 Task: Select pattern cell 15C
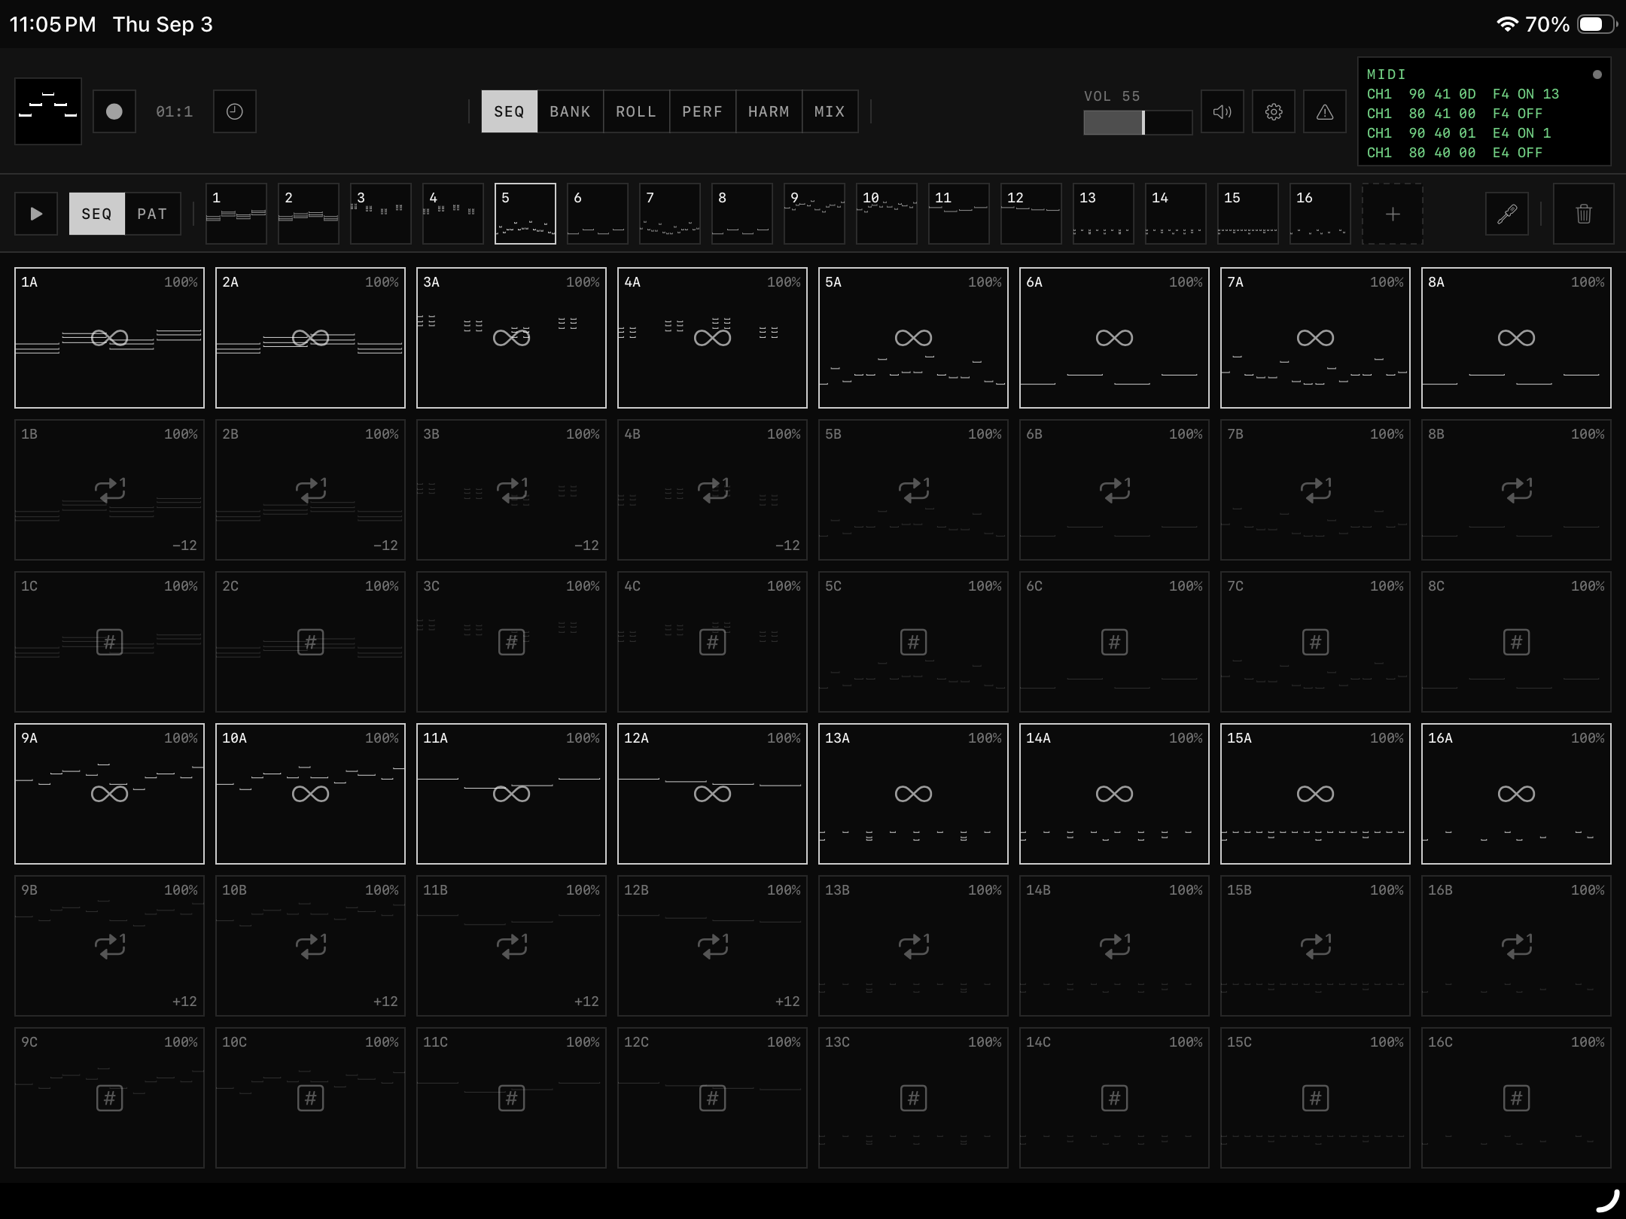click(1315, 1098)
